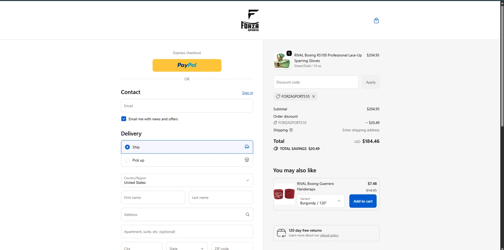Click the First name field
The height and width of the screenshot is (250, 504).
click(x=153, y=197)
